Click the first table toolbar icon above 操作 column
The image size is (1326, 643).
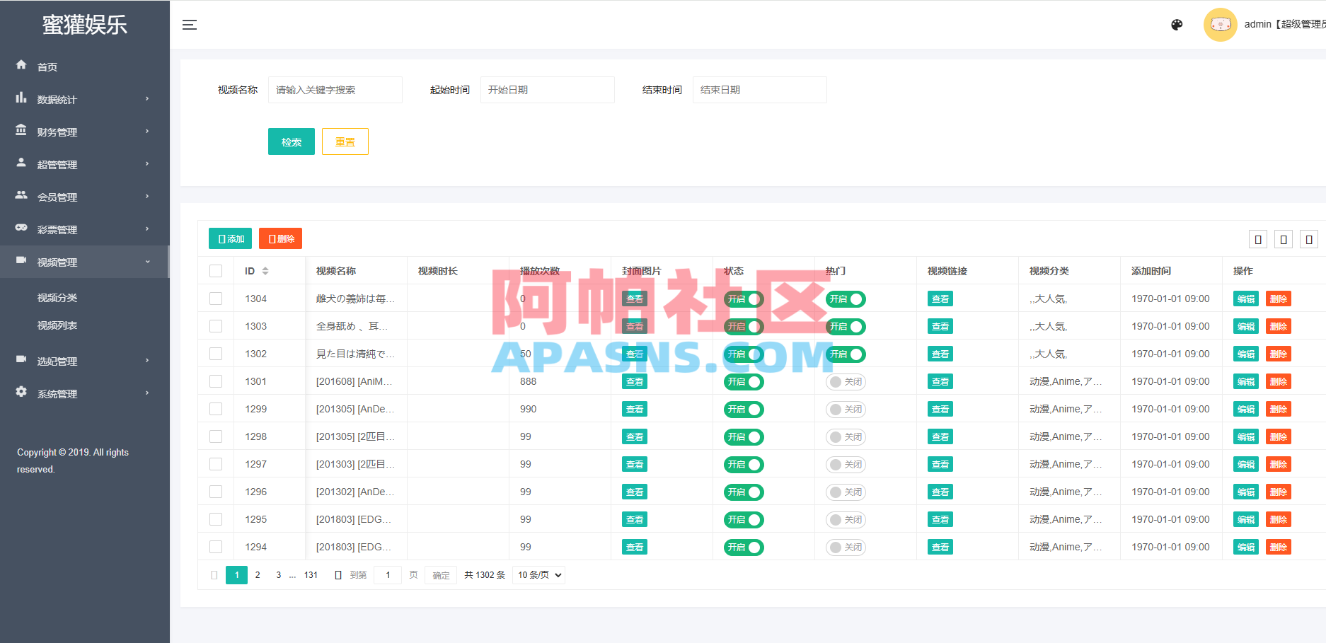(x=1257, y=238)
